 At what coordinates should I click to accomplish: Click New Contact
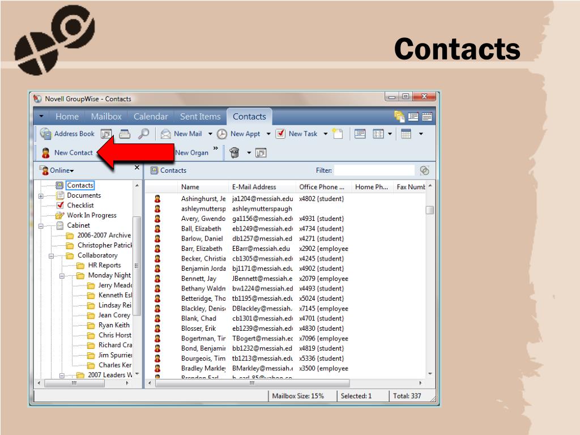tap(67, 153)
